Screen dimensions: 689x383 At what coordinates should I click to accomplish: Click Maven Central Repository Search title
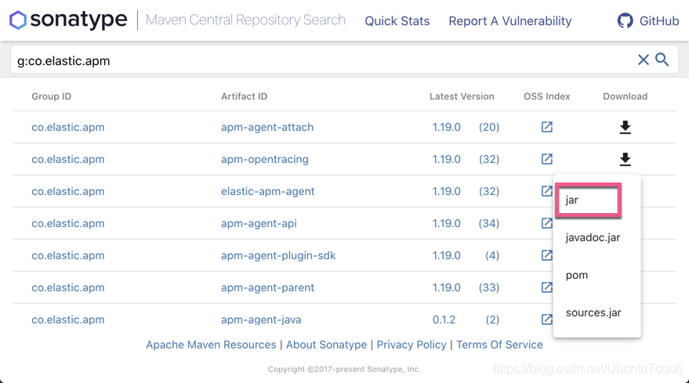click(245, 20)
